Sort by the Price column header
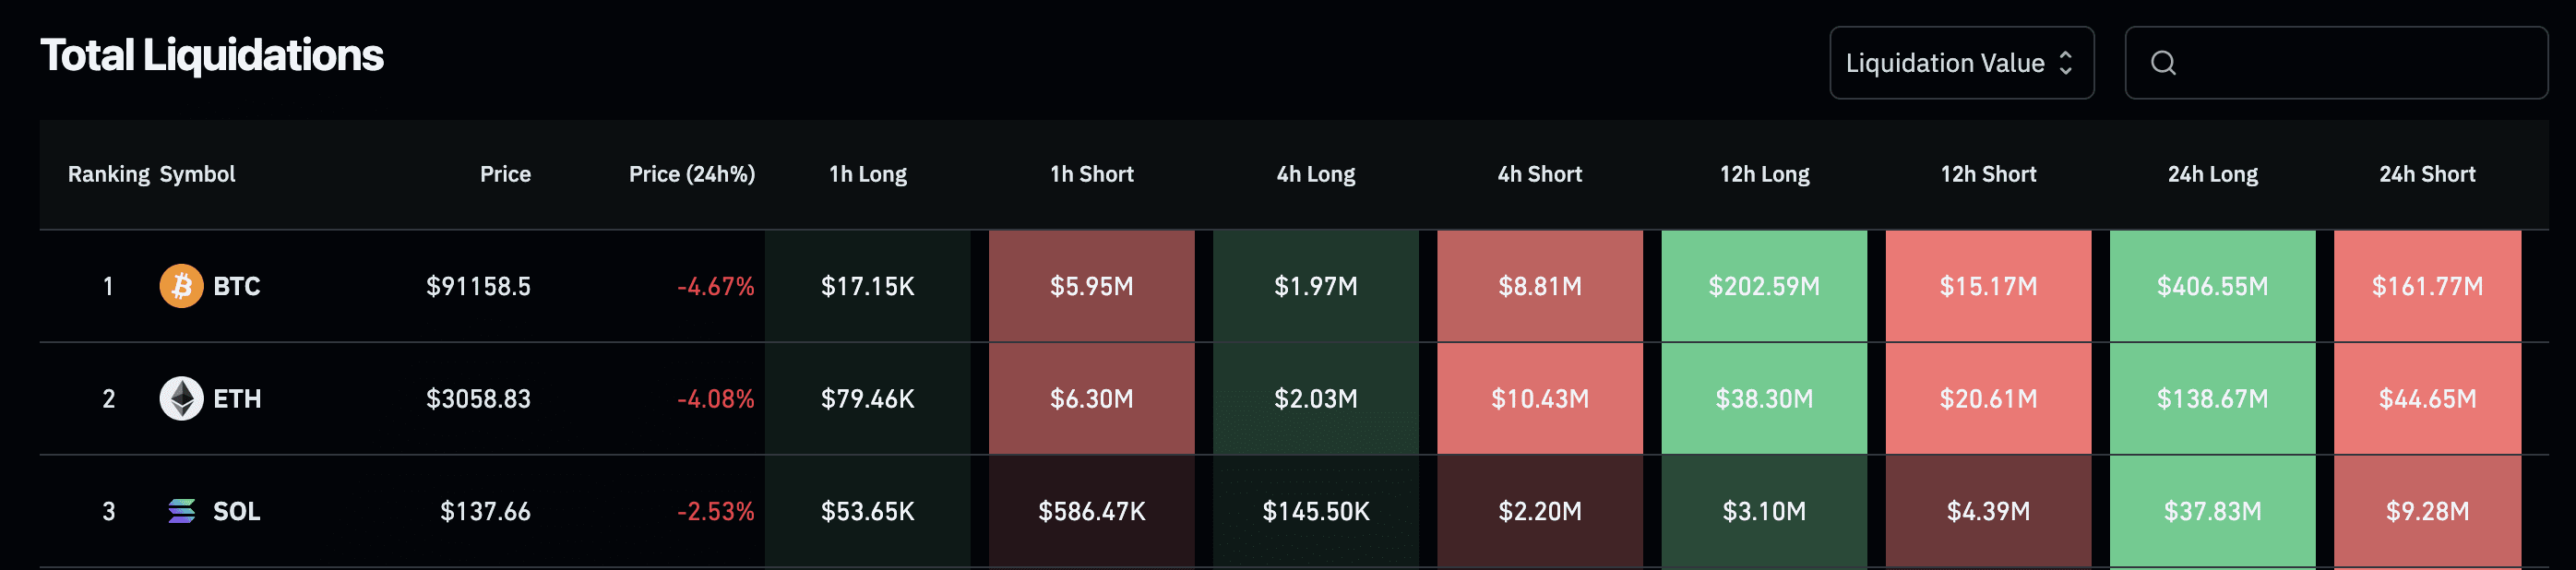Screen dimensions: 2576x570 click(x=505, y=174)
